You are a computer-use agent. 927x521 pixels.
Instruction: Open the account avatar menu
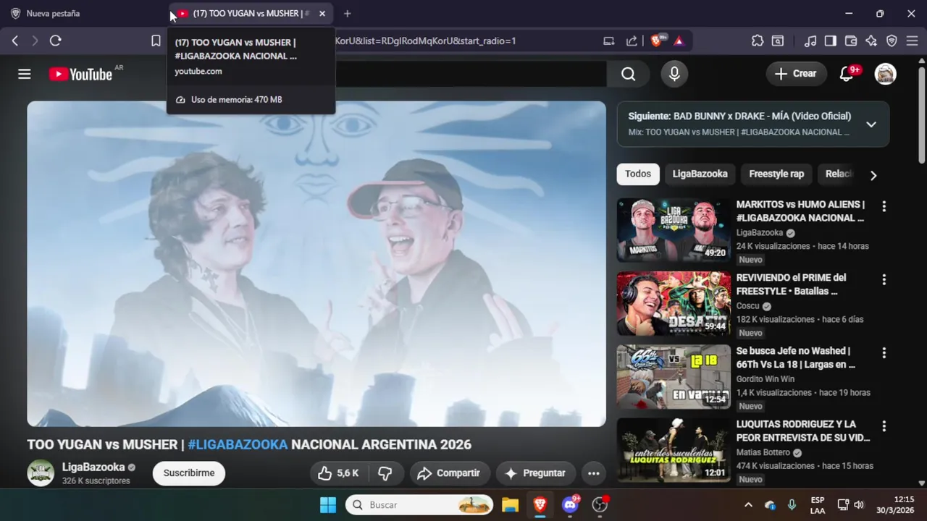[x=885, y=74]
